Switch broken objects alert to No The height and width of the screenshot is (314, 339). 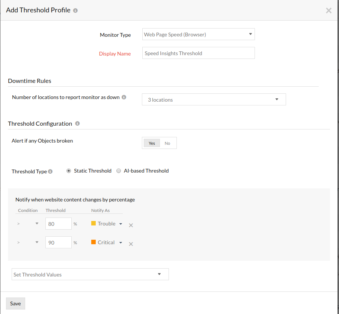click(x=167, y=143)
